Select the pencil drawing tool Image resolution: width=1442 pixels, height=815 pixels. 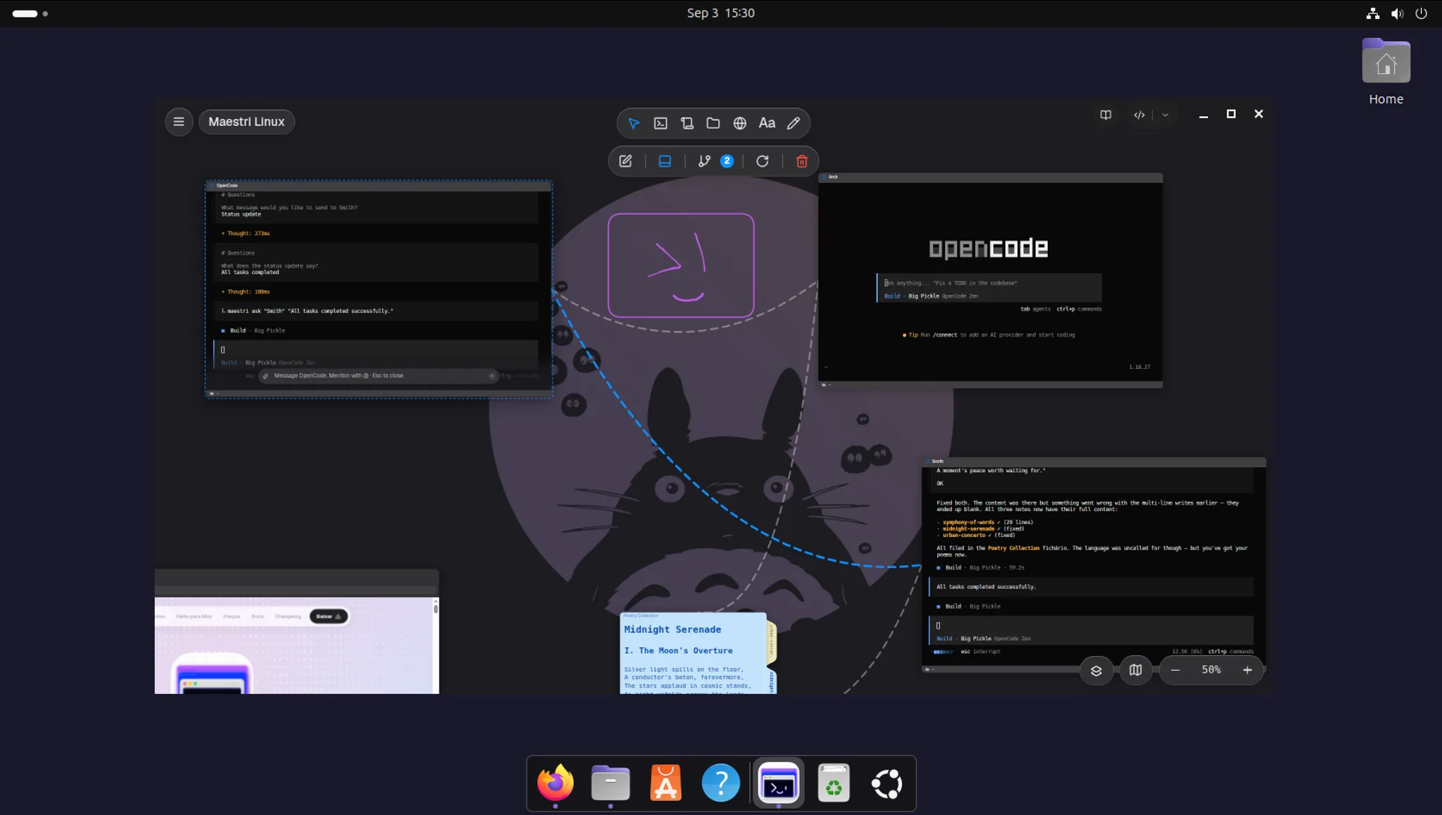[x=794, y=123]
